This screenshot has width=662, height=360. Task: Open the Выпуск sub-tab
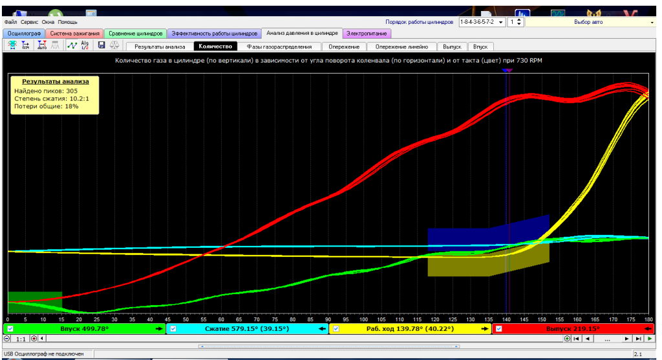click(452, 47)
